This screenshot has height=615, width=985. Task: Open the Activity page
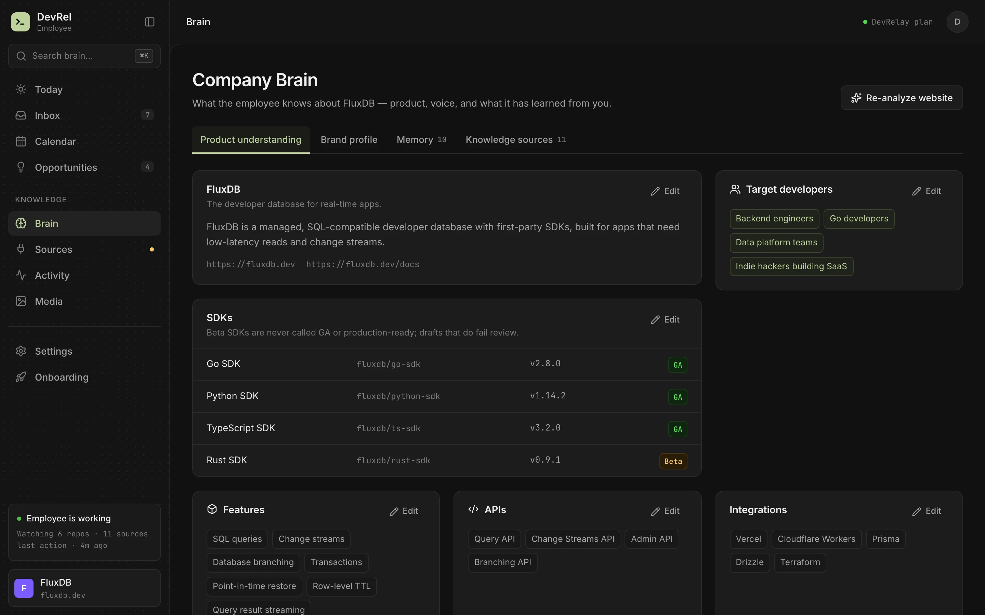click(84, 275)
